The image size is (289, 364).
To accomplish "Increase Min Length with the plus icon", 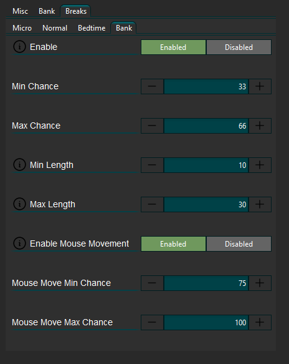I will click(260, 165).
